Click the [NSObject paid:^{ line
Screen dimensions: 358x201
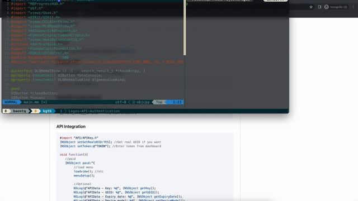click(x=80, y=163)
